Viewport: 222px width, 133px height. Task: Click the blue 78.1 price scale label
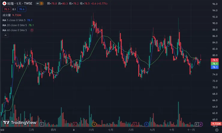tap(215, 67)
